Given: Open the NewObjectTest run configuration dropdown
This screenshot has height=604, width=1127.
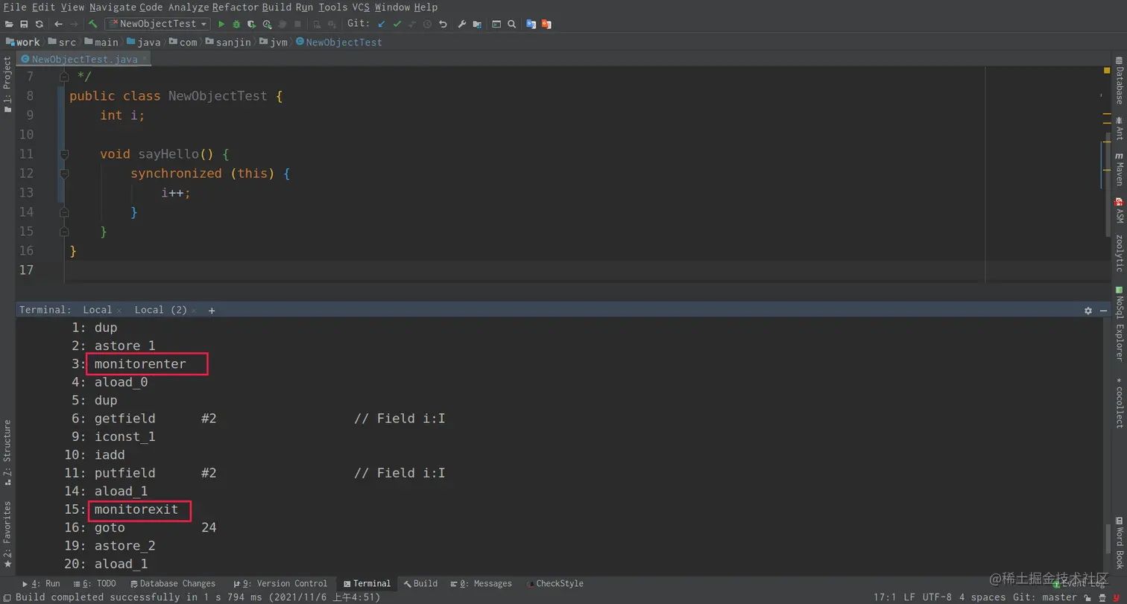Looking at the screenshot, I should coord(157,24).
